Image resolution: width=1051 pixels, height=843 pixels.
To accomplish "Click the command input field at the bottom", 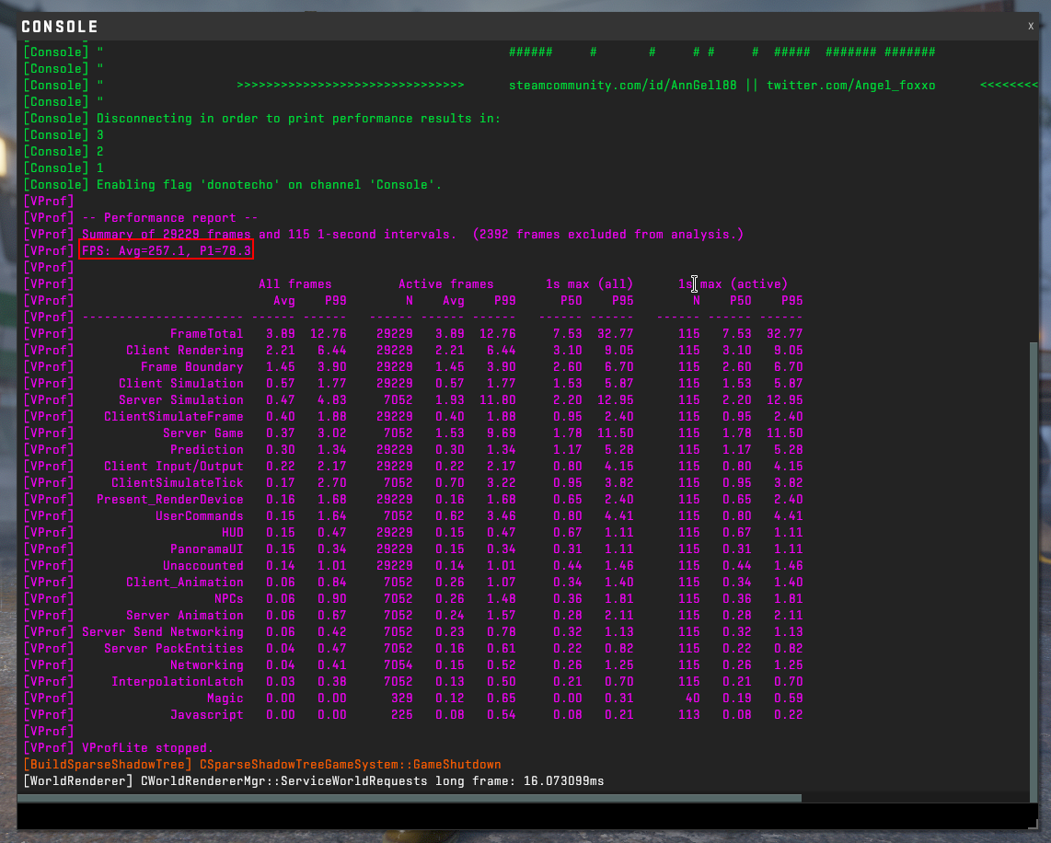I will coord(525,815).
